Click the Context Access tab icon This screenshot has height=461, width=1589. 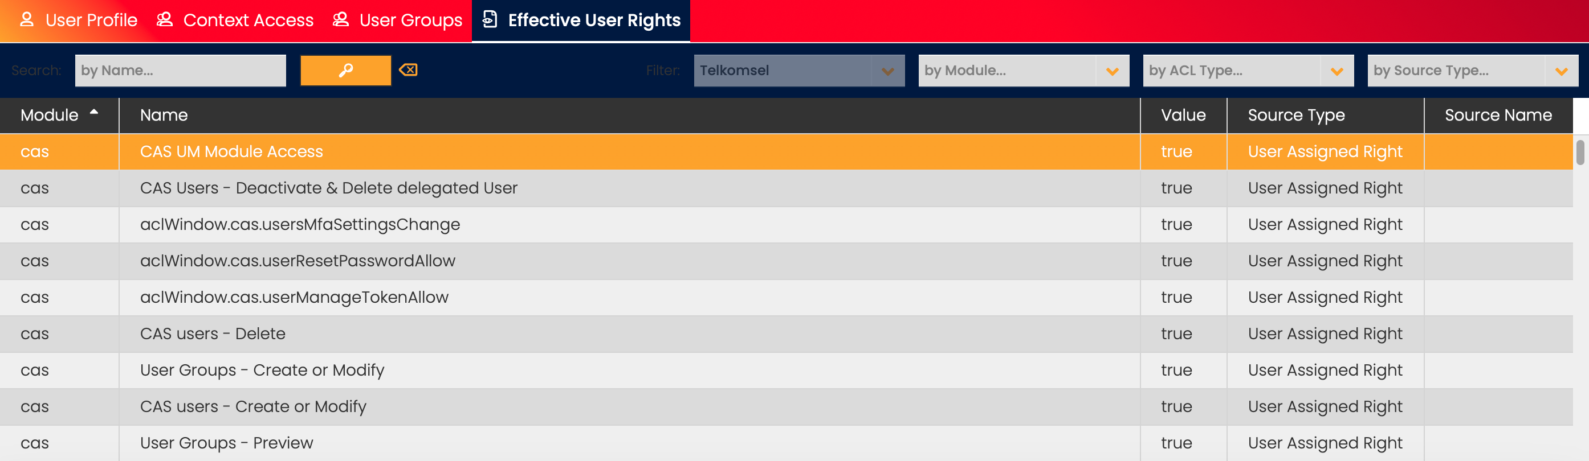pos(165,20)
